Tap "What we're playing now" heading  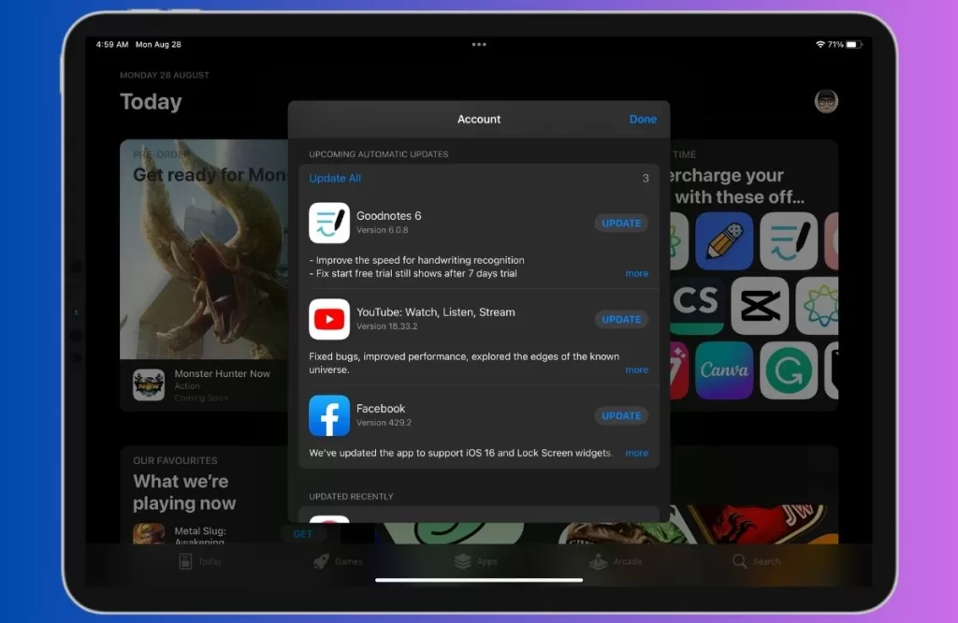[184, 492]
